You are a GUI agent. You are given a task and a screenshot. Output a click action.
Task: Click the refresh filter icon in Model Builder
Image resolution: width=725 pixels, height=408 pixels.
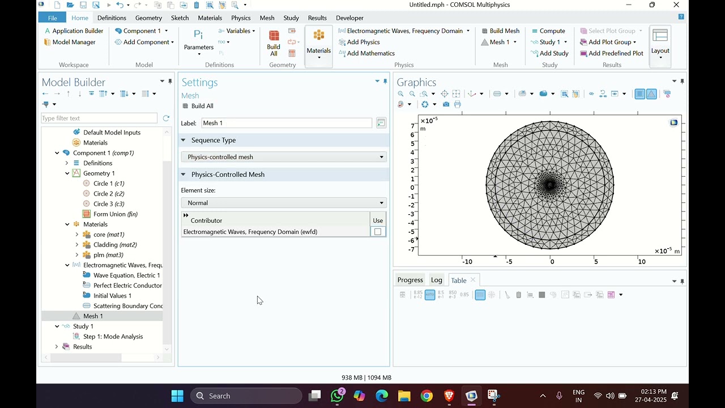(166, 118)
